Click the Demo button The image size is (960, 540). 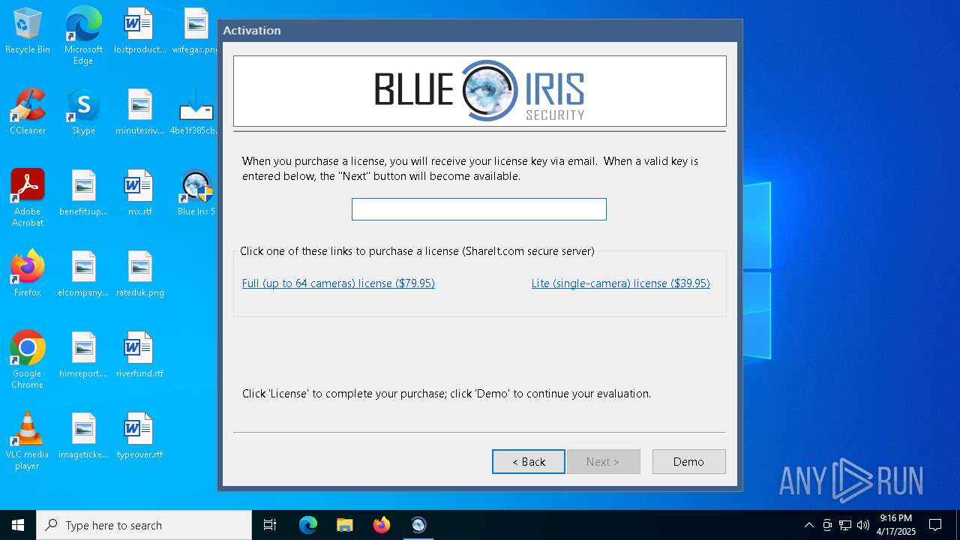(688, 462)
